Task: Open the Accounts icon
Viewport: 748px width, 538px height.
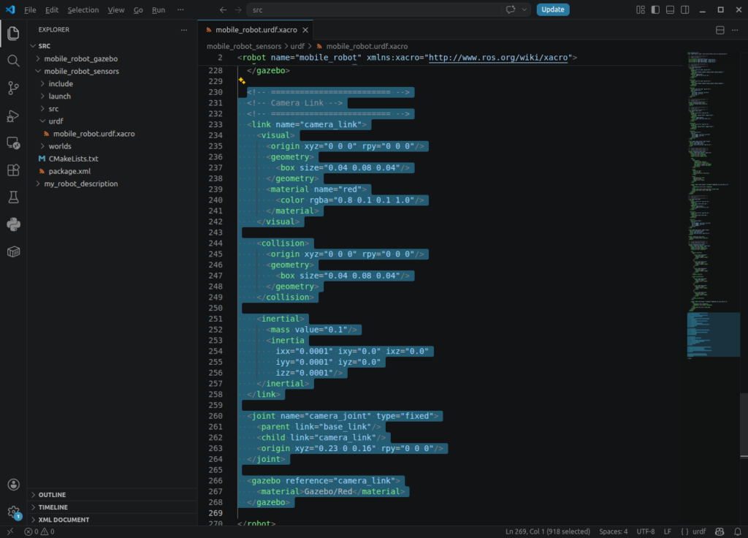Action: click(x=13, y=485)
